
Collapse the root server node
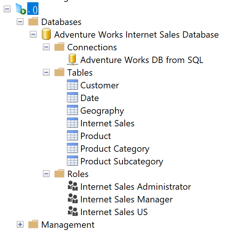pyautogui.click(x=7, y=9)
